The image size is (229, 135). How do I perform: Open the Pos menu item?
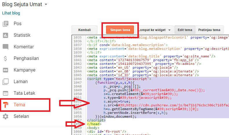[17, 24]
